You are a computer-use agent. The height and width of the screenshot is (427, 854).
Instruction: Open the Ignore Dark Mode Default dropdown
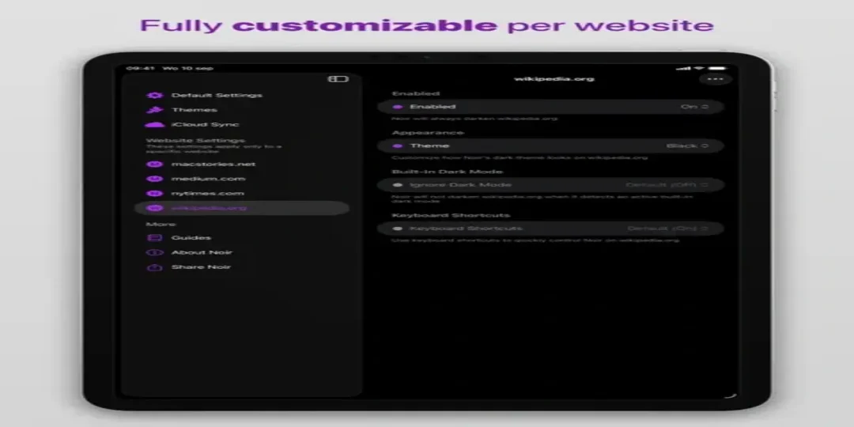click(667, 185)
